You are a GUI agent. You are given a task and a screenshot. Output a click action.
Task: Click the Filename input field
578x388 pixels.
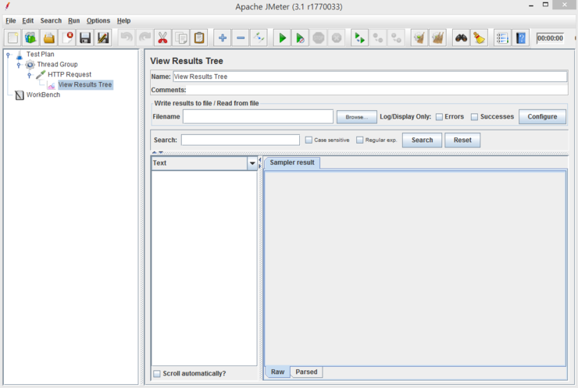point(258,117)
